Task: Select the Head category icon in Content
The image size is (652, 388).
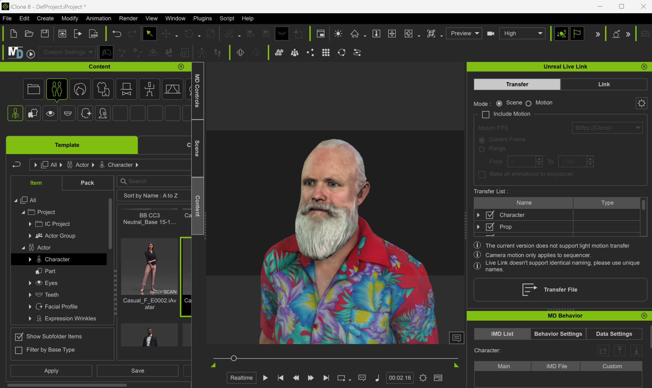Action: 80,89
